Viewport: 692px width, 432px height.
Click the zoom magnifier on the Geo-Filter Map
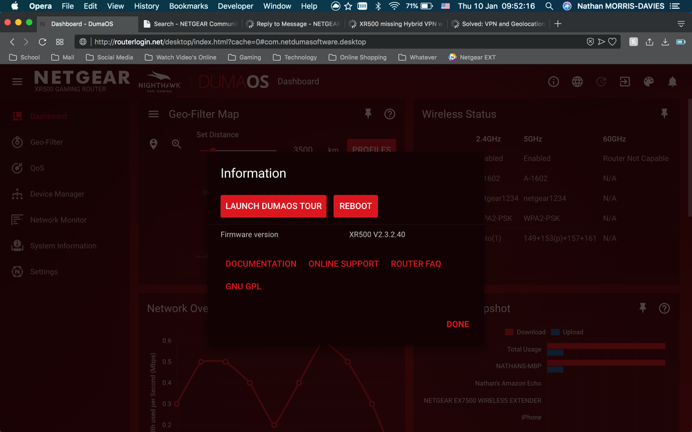click(176, 144)
